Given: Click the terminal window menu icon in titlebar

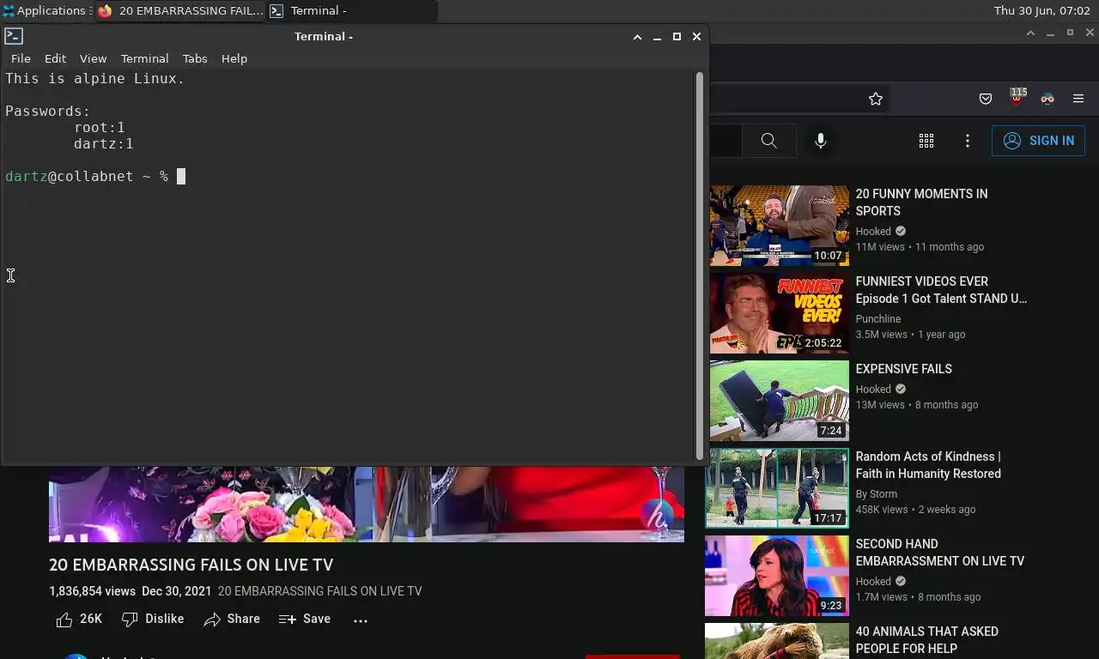Looking at the screenshot, I should (x=14, y=36).
